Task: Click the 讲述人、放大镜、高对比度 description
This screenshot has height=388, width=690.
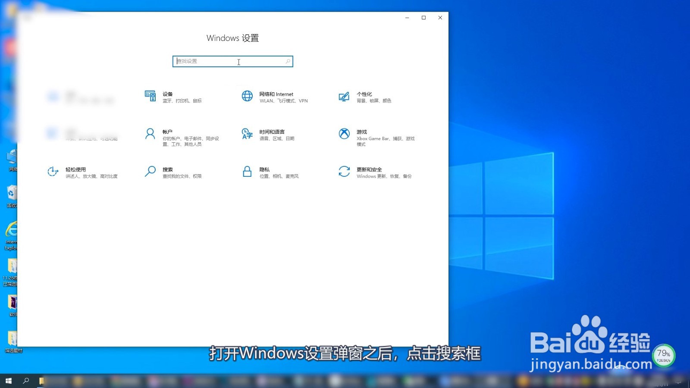Action: (x=91, y=176)
